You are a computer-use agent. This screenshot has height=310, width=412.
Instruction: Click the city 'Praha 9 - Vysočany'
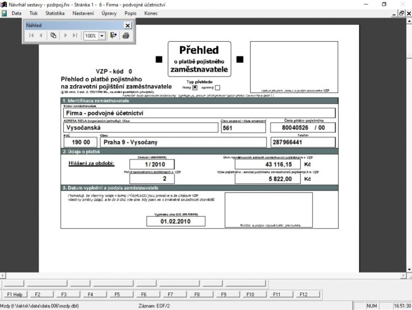point(183,142)
